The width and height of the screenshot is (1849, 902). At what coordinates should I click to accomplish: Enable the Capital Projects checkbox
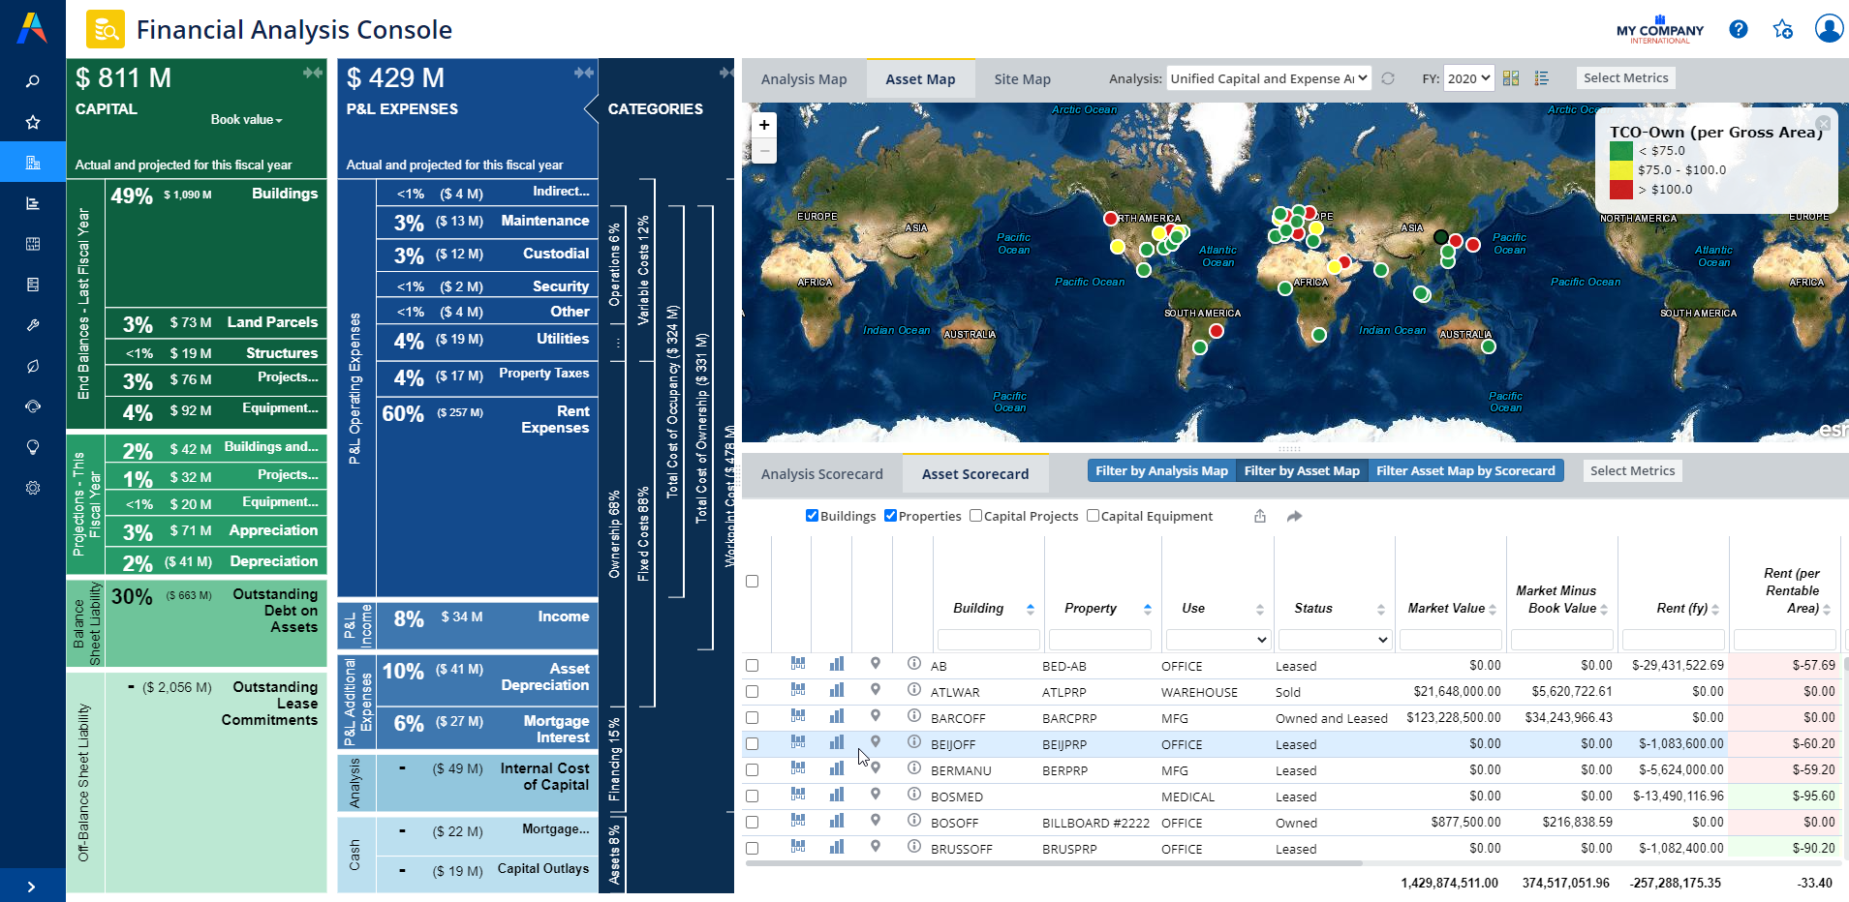975,516
